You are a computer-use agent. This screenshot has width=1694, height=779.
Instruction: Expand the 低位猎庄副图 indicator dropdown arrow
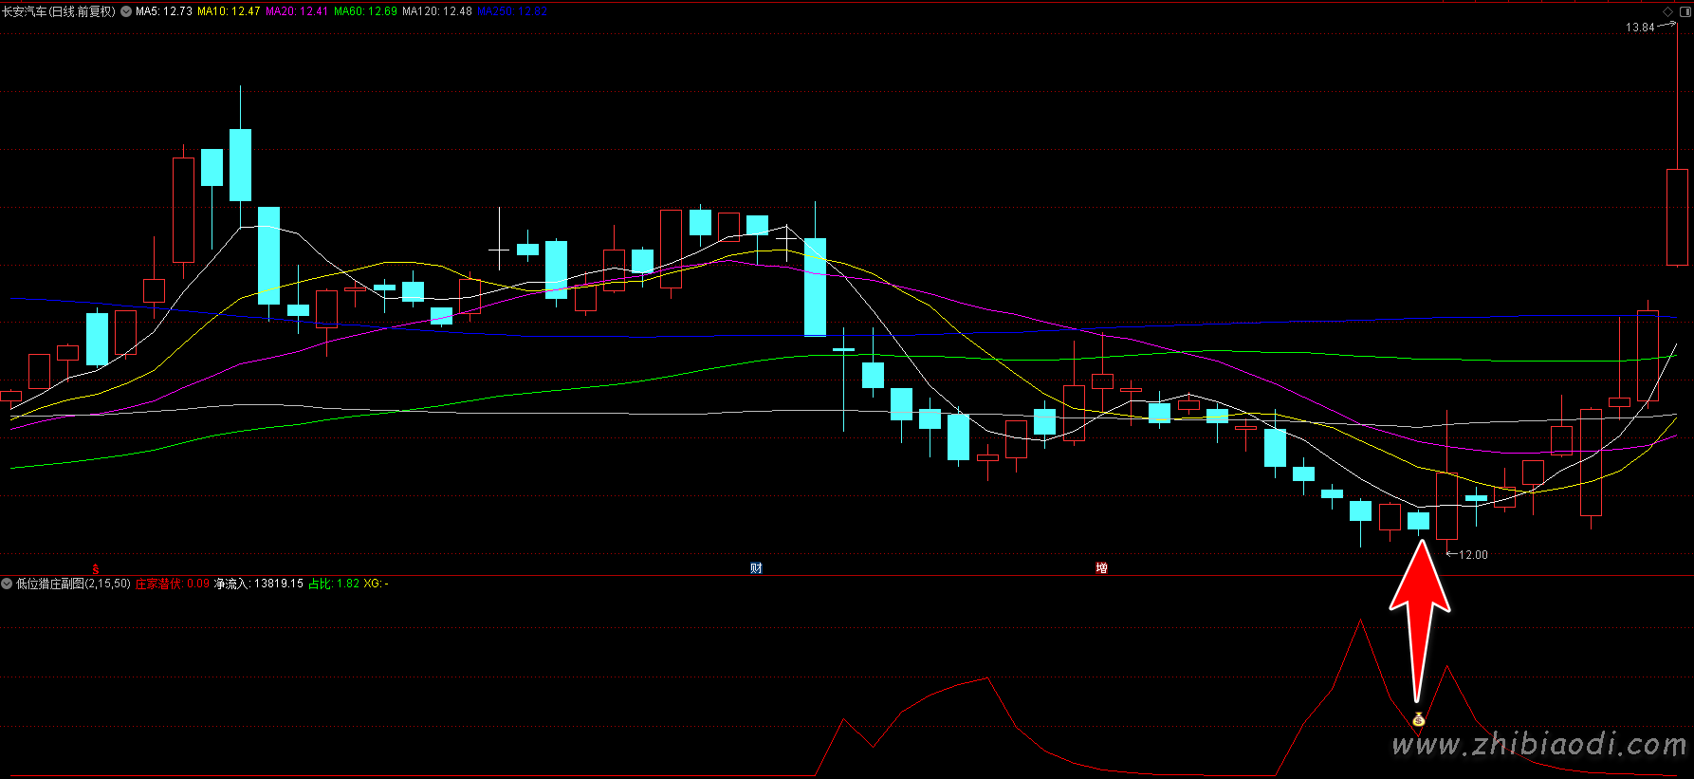point(7,584)
